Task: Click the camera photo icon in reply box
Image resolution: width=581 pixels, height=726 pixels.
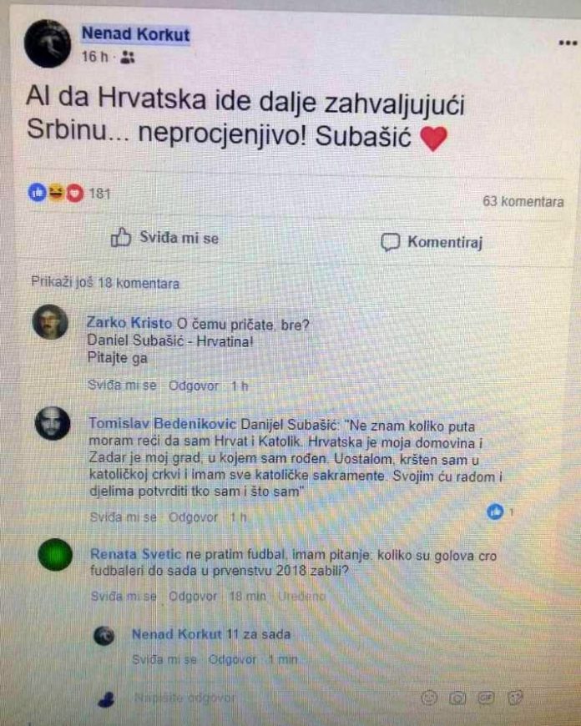Action: point(457,698)
